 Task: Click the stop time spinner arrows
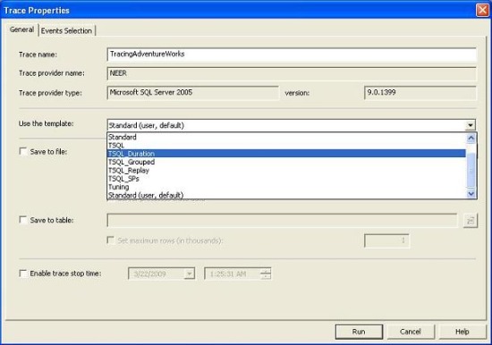[266, 273]
